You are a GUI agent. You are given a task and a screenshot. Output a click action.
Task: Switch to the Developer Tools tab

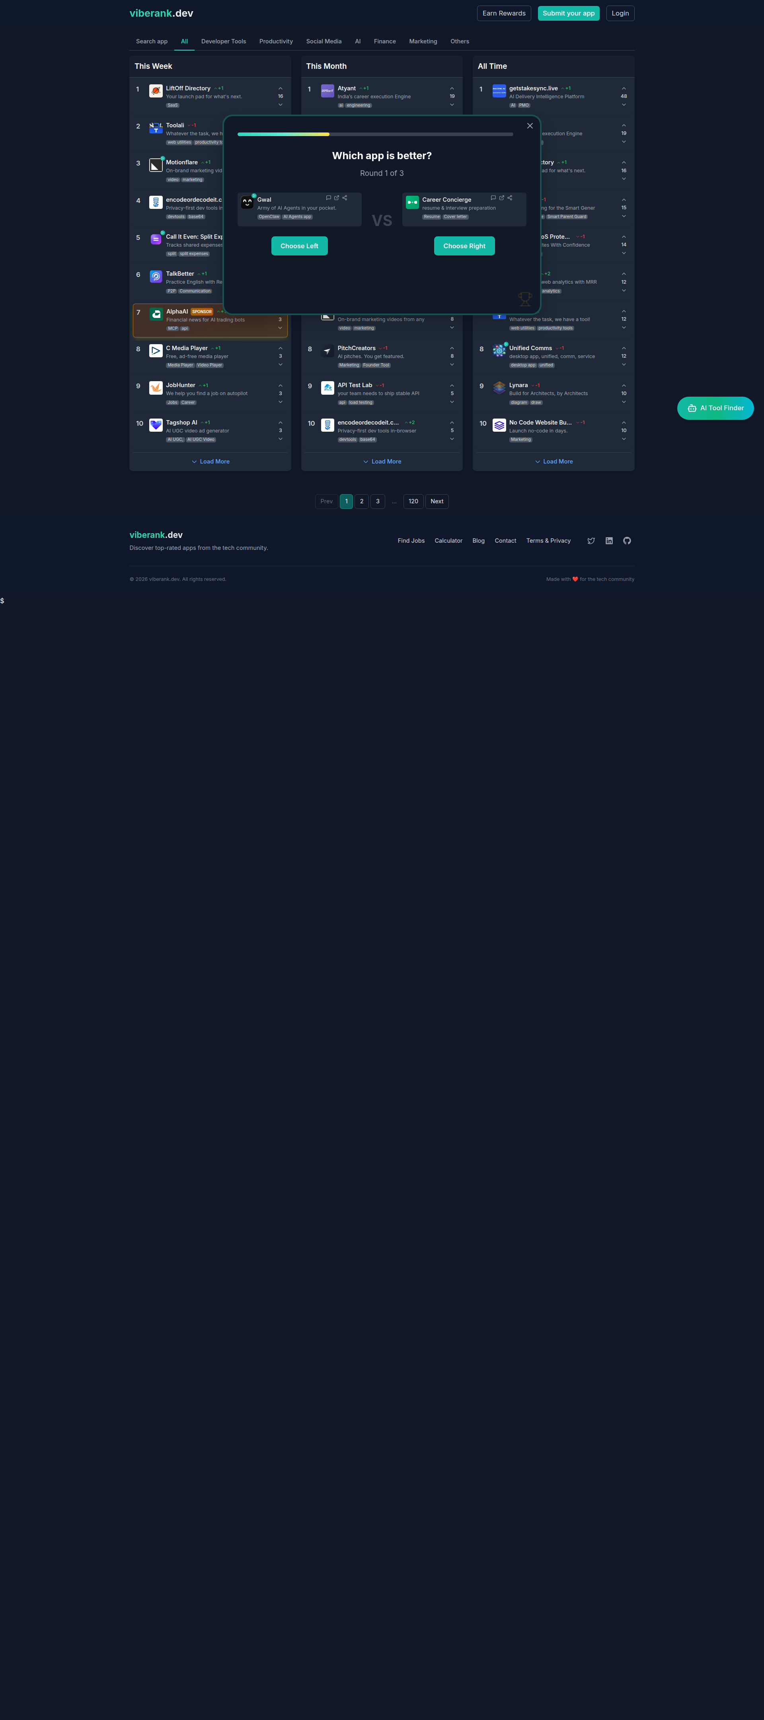point(224,41)
